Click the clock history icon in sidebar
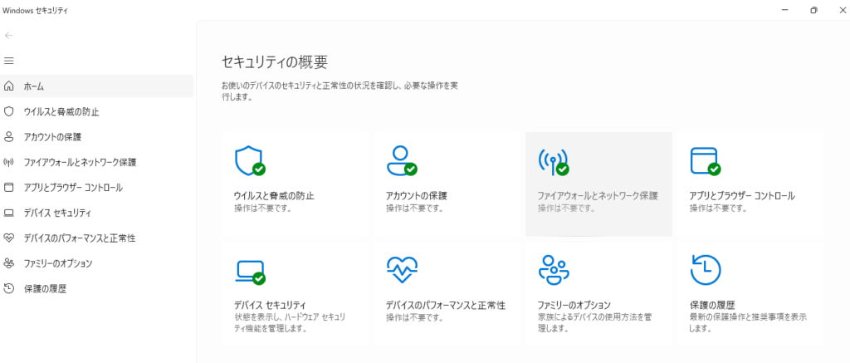Image resolution: width=850 pixels, height=363 pixels. point(8,289)
